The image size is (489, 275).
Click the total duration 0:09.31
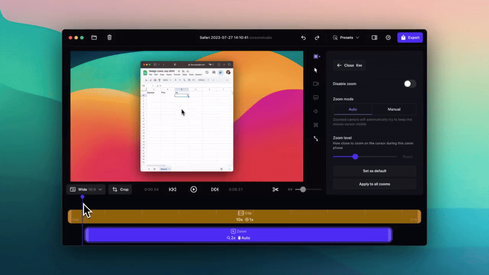236,190
